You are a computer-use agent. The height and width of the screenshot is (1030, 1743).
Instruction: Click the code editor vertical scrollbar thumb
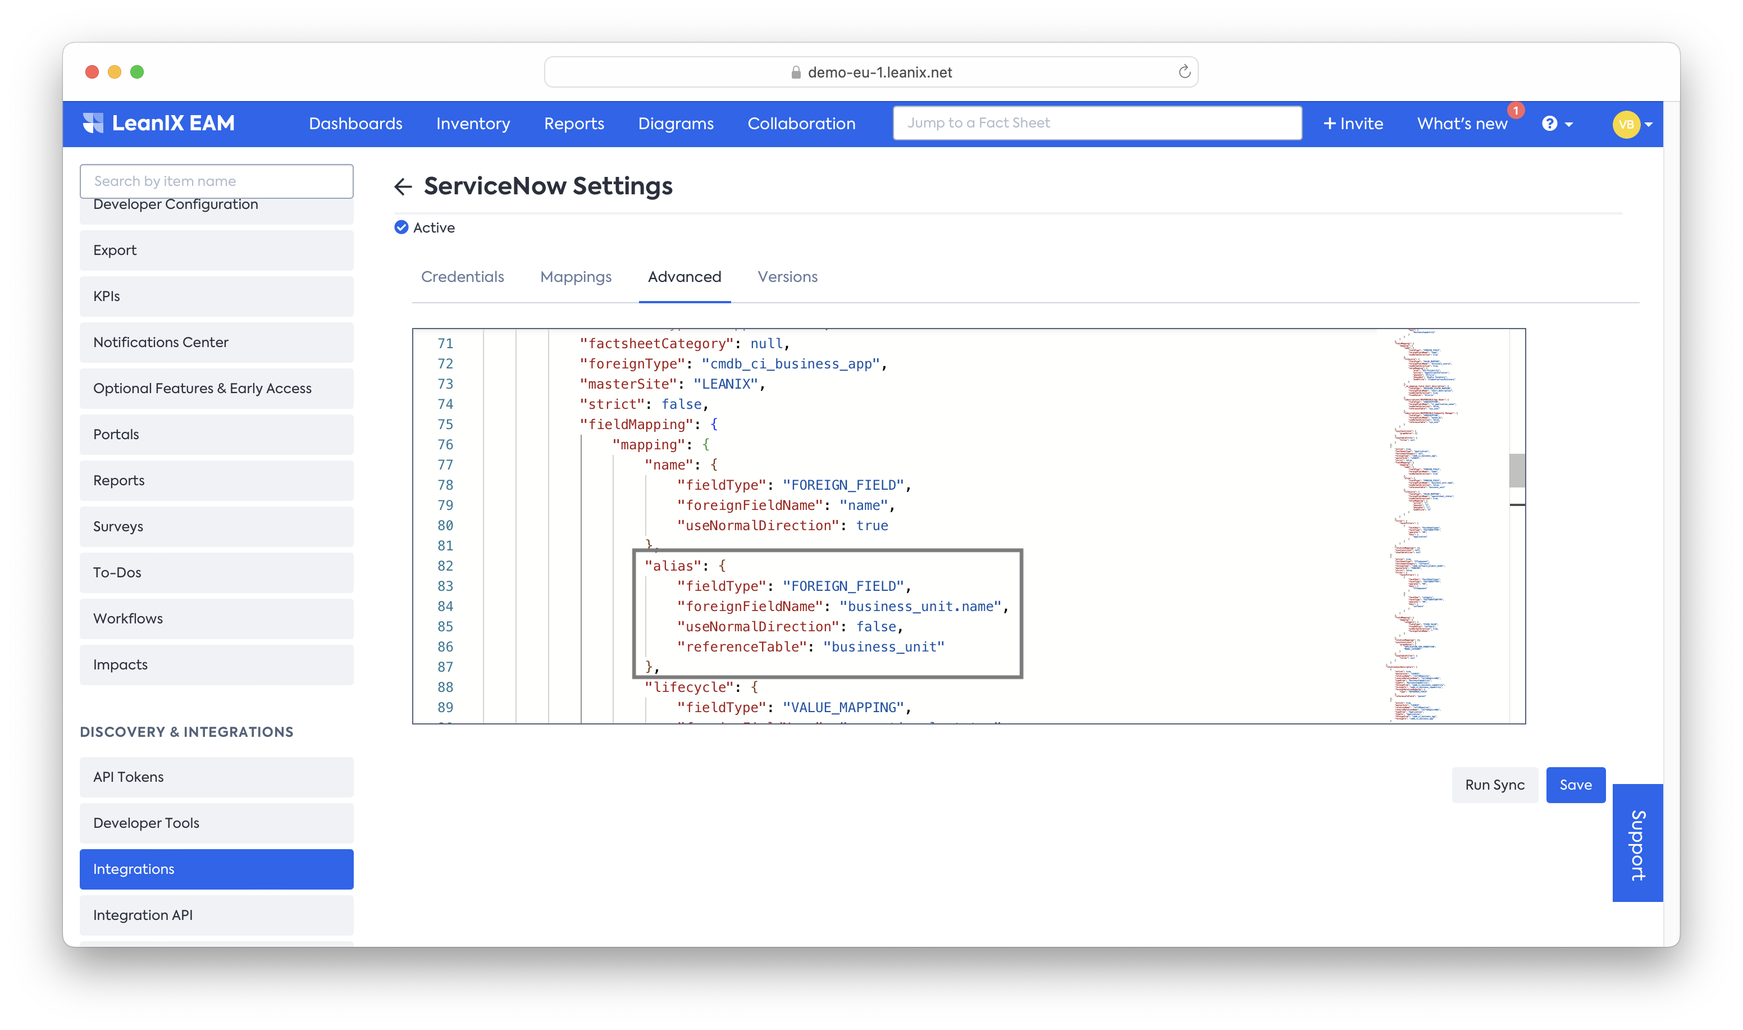[1517, 470]
